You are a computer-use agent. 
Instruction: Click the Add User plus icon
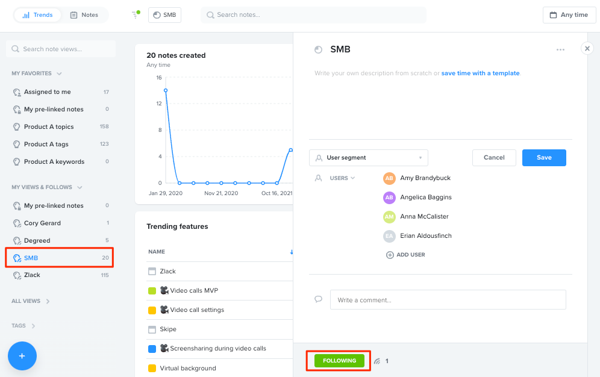pos(390,255)
